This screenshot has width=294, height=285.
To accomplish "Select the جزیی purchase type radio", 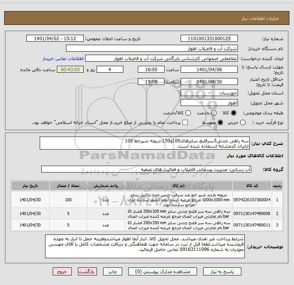I will click(243, 122).
